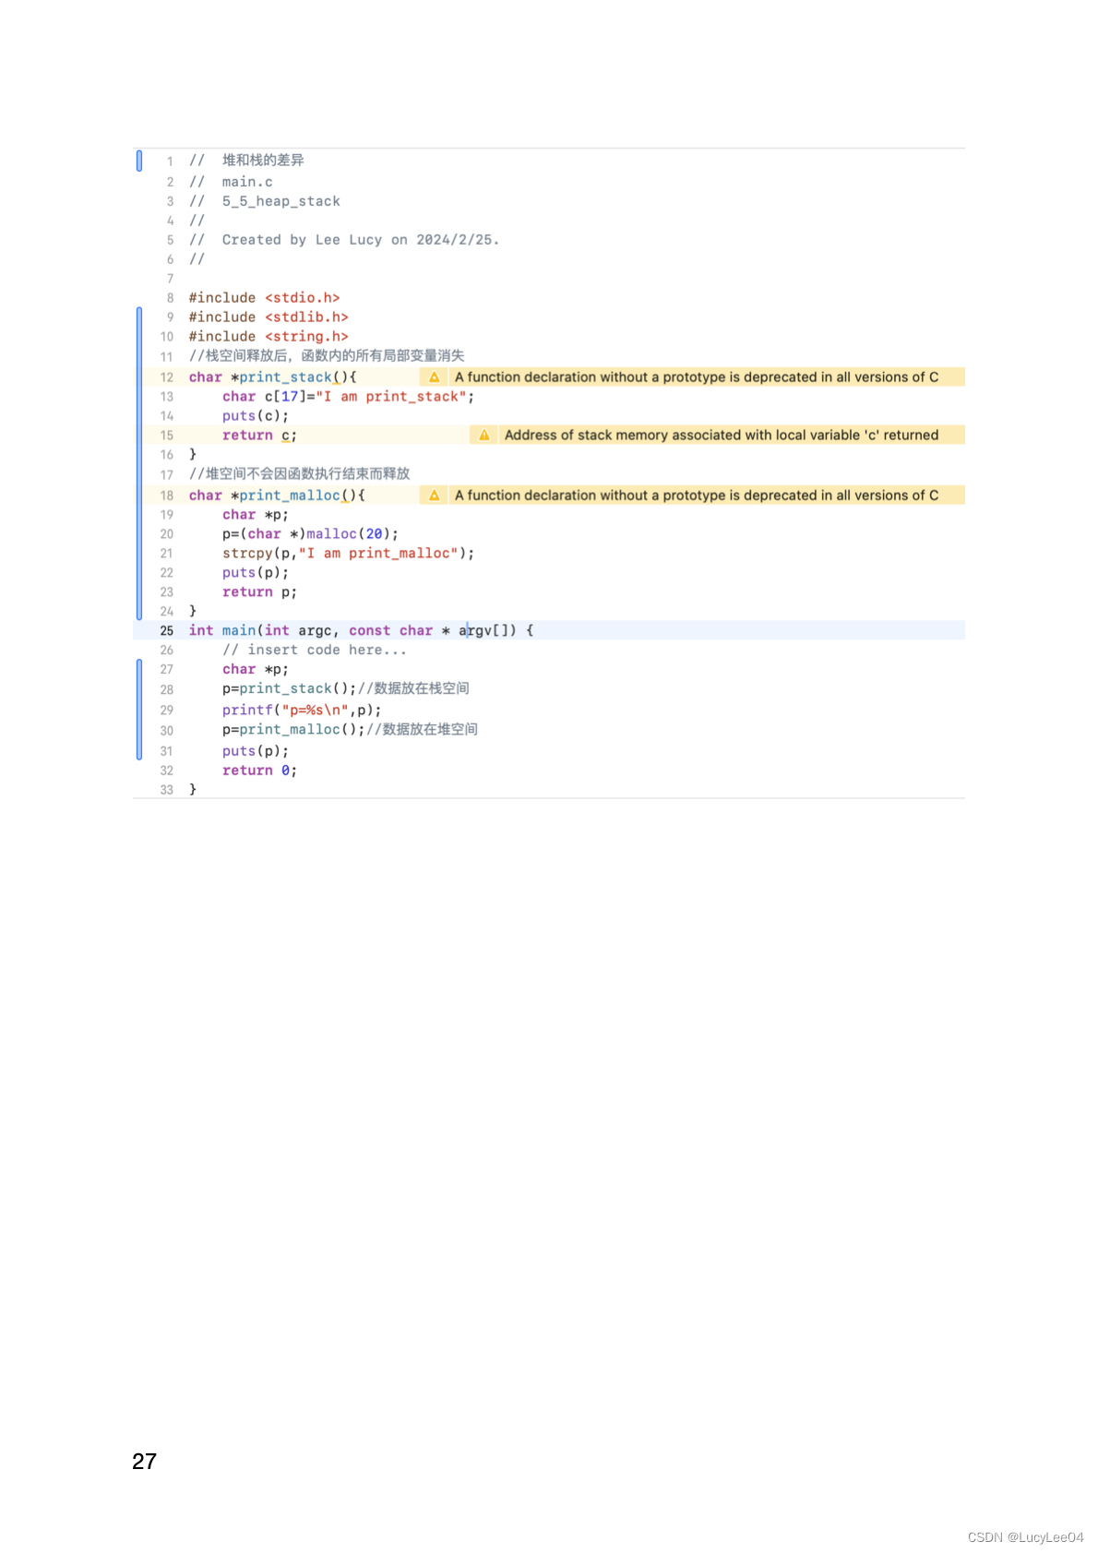Click "char *print_stack(){" function declaration
This screenshot has width=1098, height=1553.
[x=272, y=377]
